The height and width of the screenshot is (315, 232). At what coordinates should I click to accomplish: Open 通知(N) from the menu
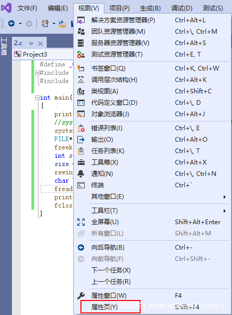point(152,173)
